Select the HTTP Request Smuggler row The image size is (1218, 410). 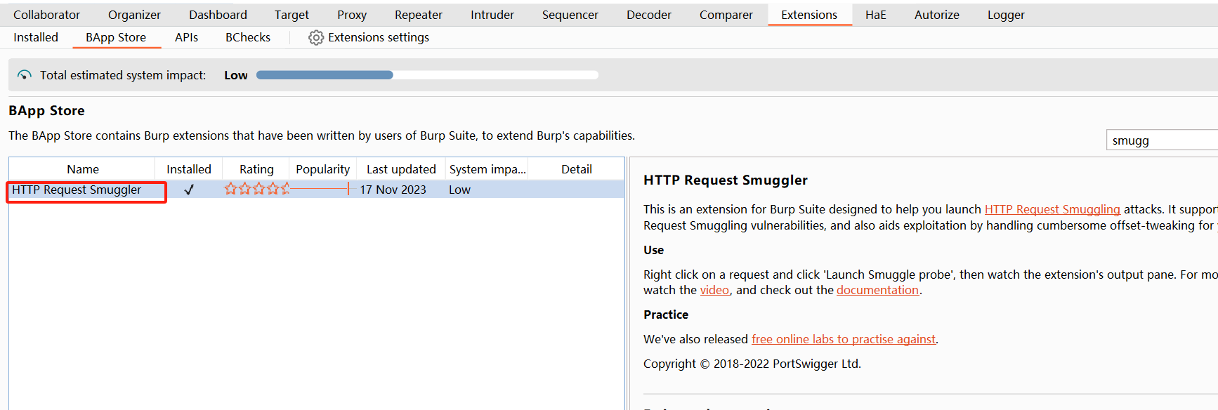point(316,190)
